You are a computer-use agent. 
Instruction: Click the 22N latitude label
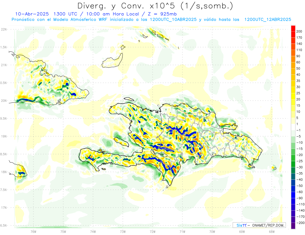[x=4, y=29]
